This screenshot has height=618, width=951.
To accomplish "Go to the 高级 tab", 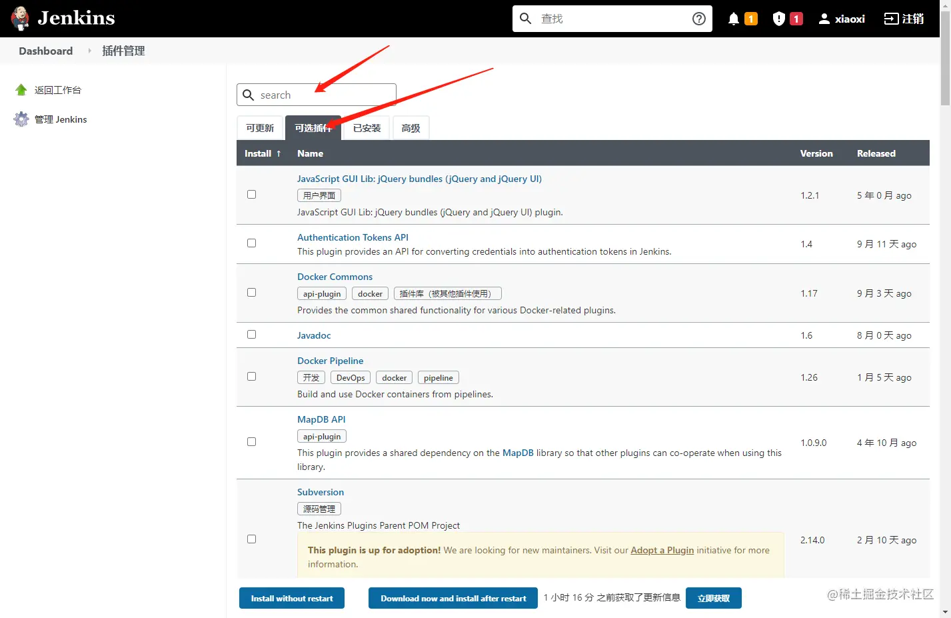I will tap(411, 128).
